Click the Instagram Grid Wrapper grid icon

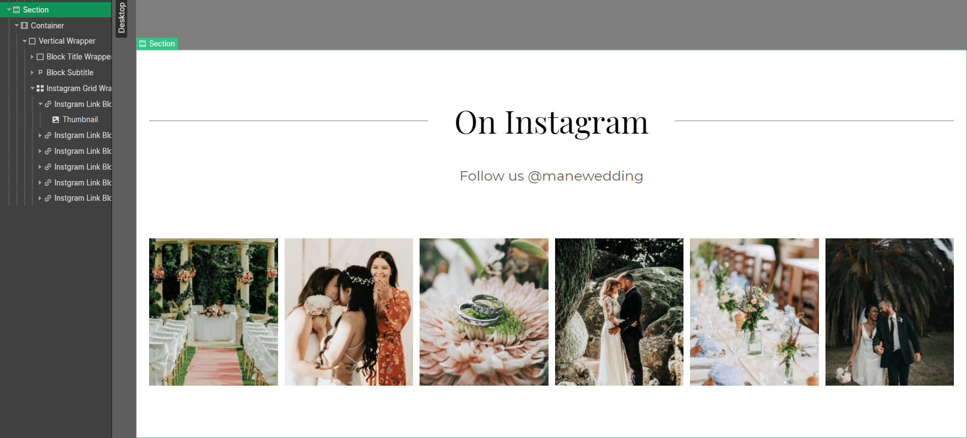[40, 88]
